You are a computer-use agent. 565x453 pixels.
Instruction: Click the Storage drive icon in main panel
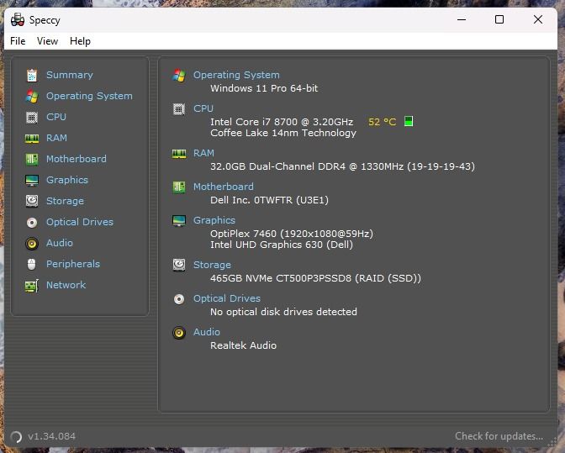[x=179, y=265]
